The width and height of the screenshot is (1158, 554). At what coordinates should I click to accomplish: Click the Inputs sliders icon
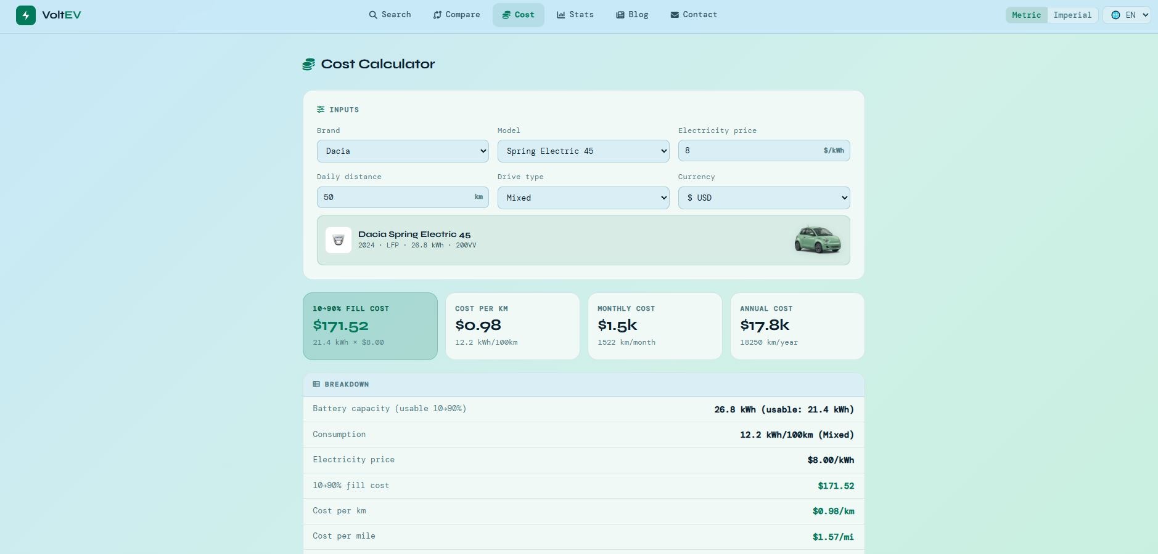tap(321, 110)
